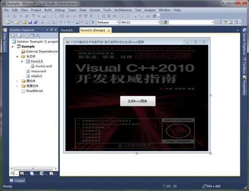Open Solution Explorer window position dropdown
Screen dimensions: 249x191
47,30
